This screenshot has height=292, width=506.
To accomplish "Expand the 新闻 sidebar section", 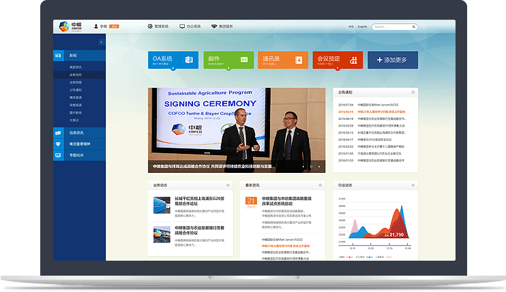I will point(74,54).
